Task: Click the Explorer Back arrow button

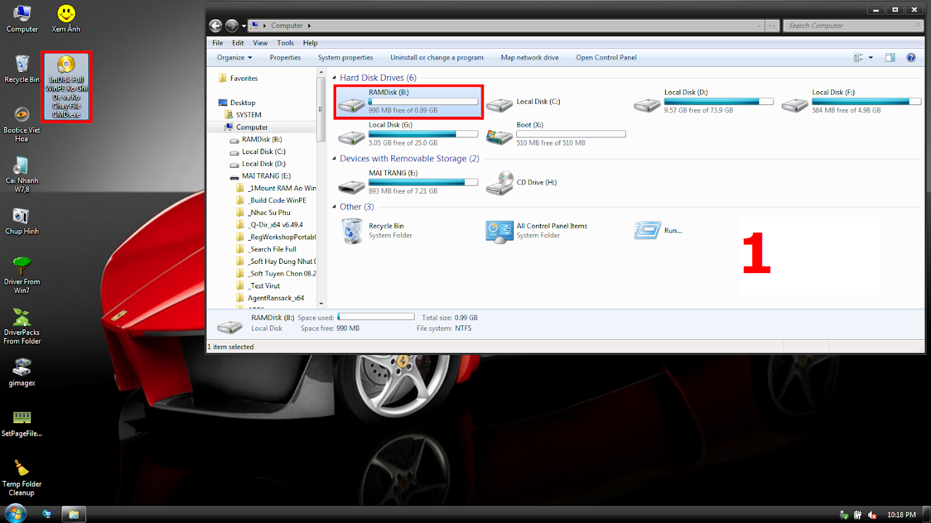Action: [x=216, y=26]
